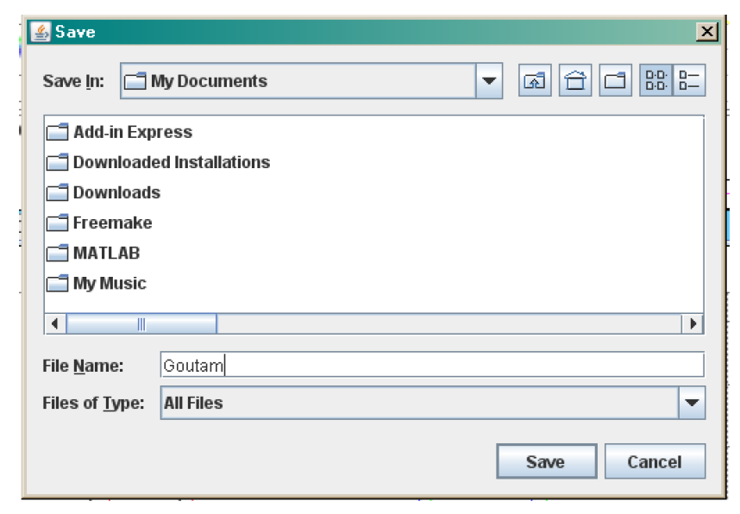Open the Files of Type dropdown
The image size is (740, 514).
coord(691,403)
